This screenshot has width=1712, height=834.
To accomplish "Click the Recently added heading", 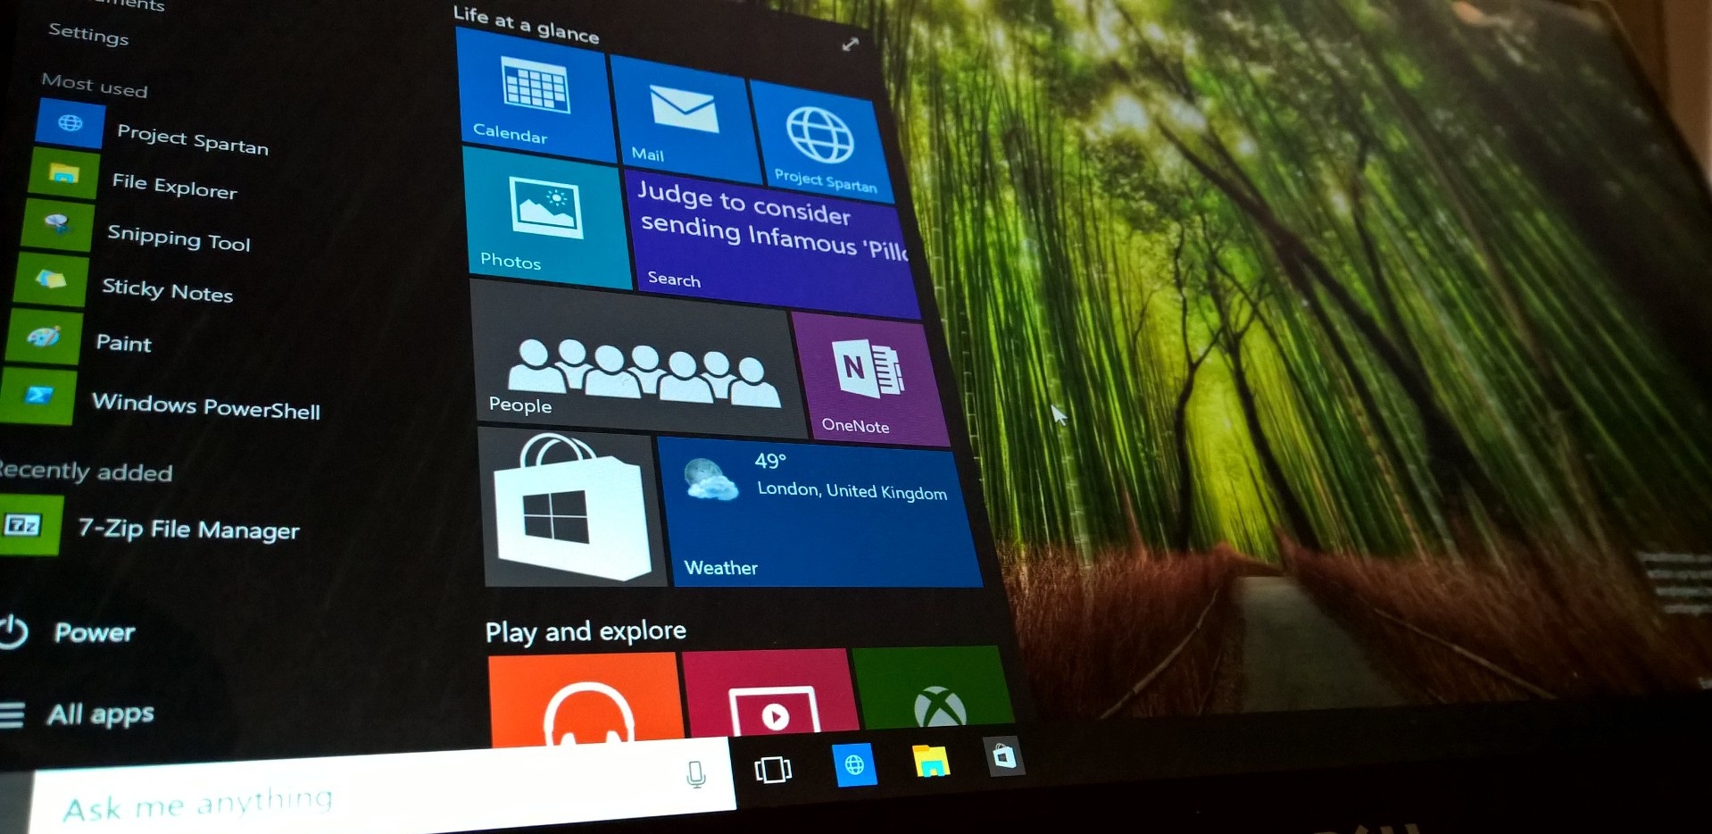I will tap(86, 471).
